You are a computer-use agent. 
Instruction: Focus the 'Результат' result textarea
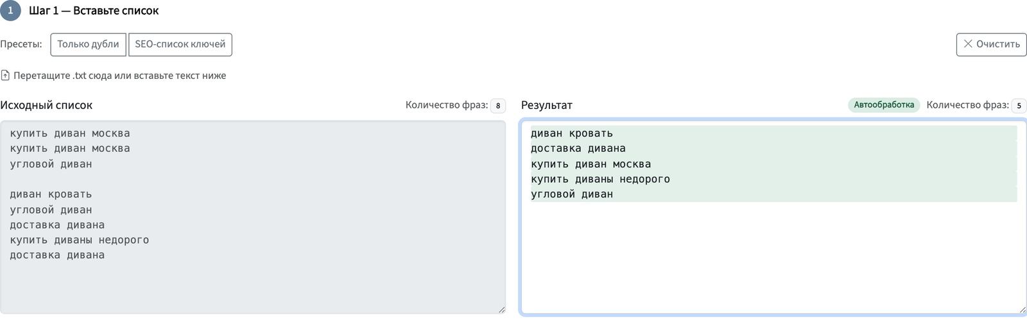coord(774,217)
